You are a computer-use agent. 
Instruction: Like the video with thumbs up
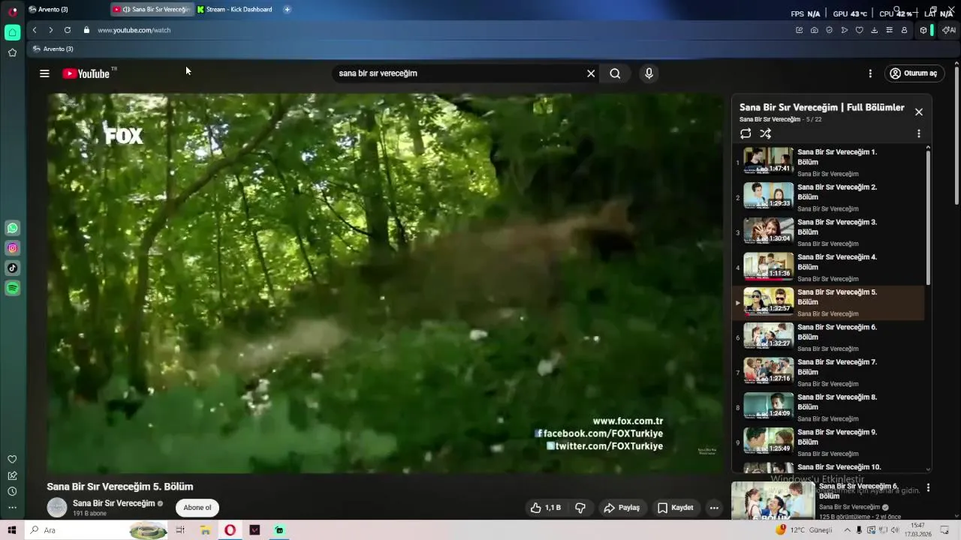546,508
